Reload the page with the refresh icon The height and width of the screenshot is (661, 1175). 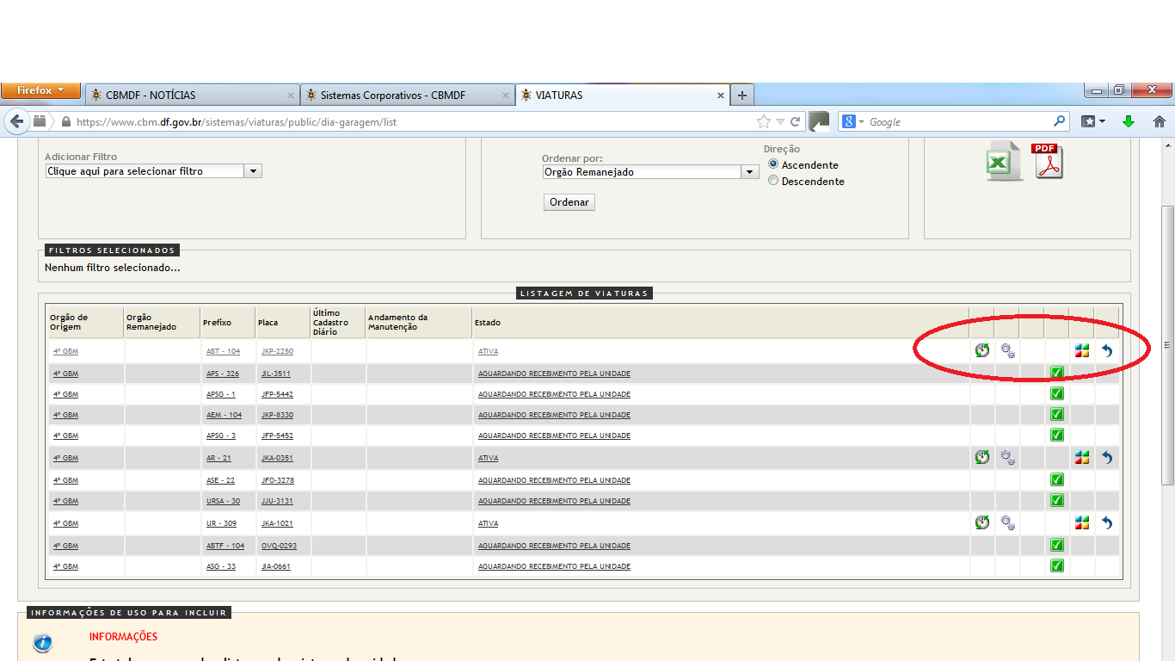[x=796, y=122]
